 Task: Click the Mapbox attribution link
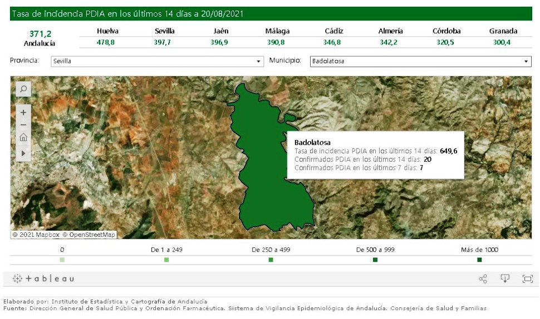[36, 235]
